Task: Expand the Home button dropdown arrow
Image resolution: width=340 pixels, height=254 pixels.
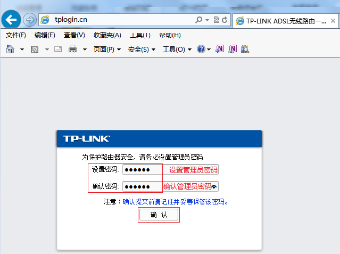Action: (x=22, y=50)
